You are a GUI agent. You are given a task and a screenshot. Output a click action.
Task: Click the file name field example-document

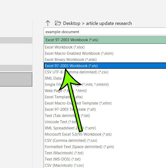coord(105,32)
